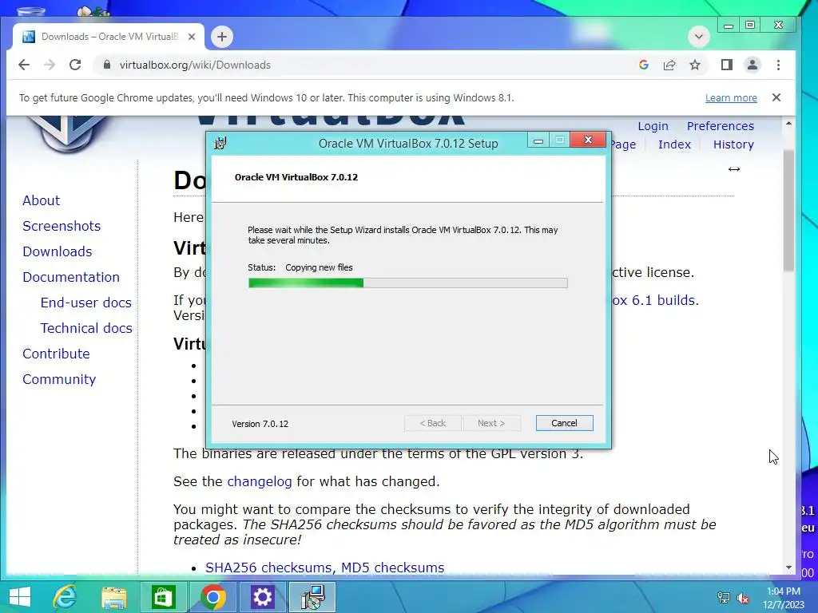The image size is (818, 613).
Task: Click the About sidebar link
Action: coord(42,200)
